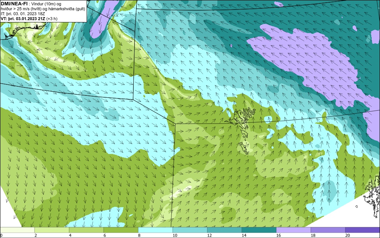Click the DMI/NEA-FI title text

pos(14,4)
